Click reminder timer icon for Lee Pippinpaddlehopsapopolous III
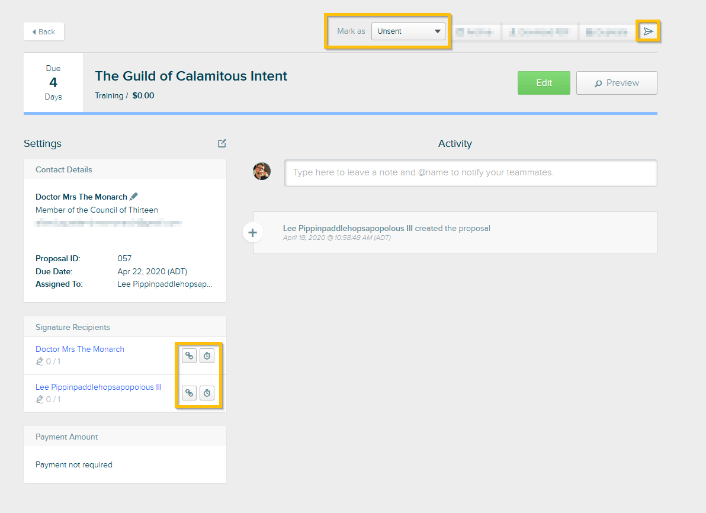 pos(207,393)
